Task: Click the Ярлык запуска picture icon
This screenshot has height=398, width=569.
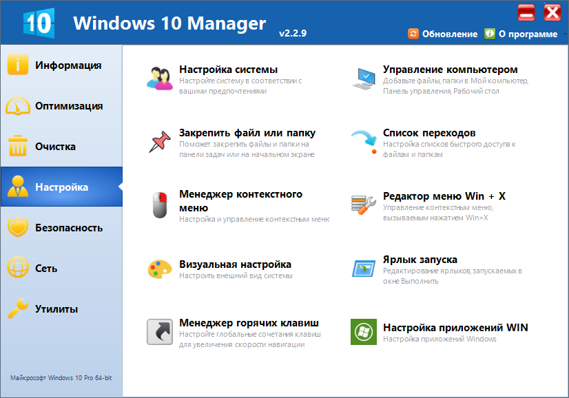Action: pos(364,269)
